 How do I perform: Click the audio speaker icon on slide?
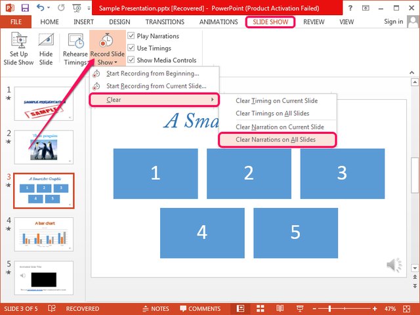[394, 264]
